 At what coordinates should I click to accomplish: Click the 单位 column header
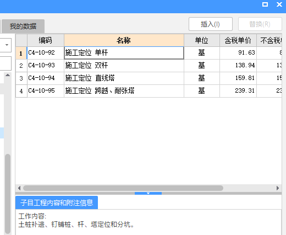[x=202, y=40]
